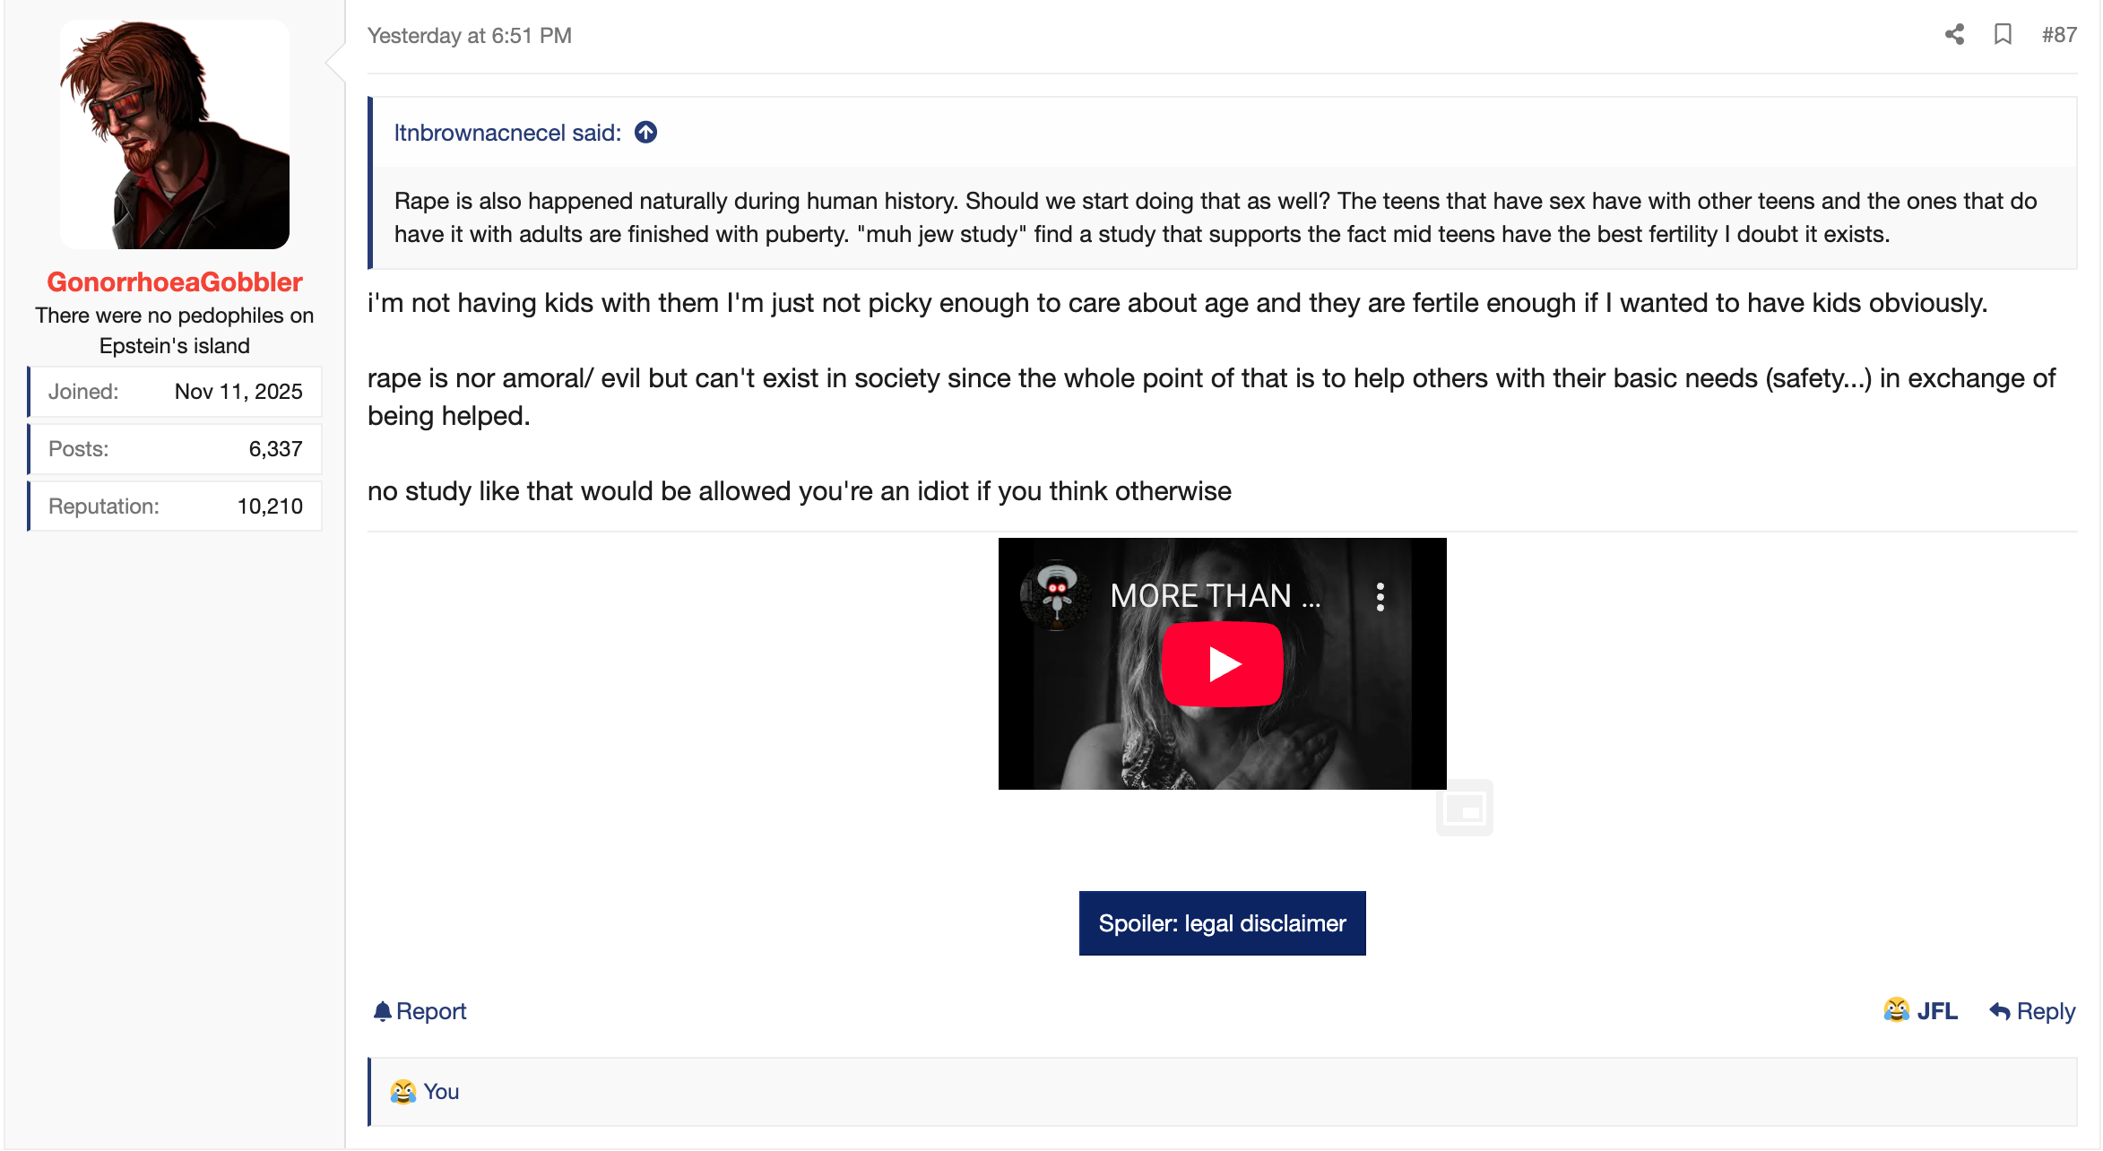Play the embedded YouTube video
Viewport: 2103px width, 1151px height.
(1222, 664)
